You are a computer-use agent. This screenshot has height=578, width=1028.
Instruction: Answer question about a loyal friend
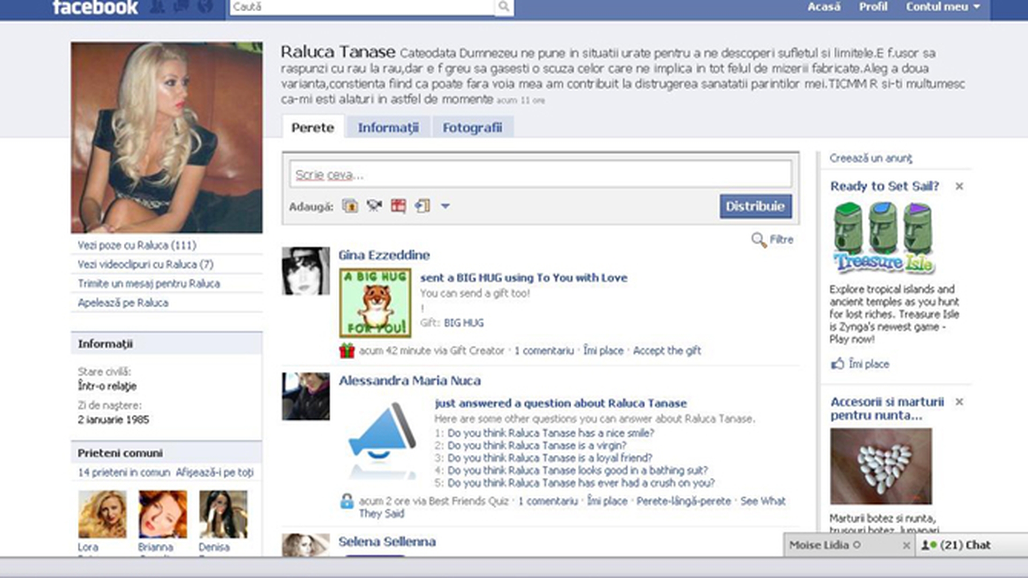pyautogui.click(x=550, y=458)
